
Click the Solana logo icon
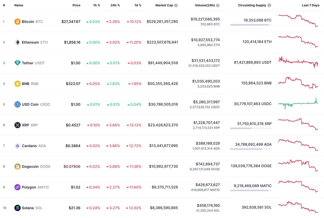coord(17,208)
